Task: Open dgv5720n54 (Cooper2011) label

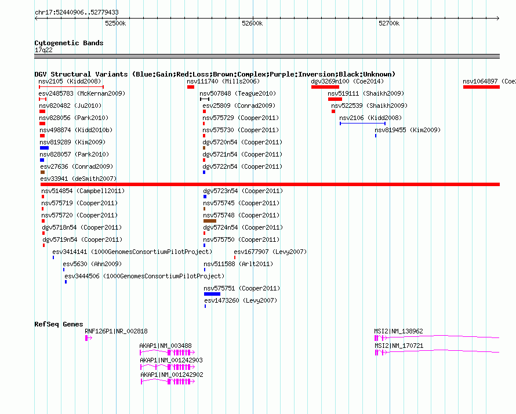Action: (x=242, y=142)
